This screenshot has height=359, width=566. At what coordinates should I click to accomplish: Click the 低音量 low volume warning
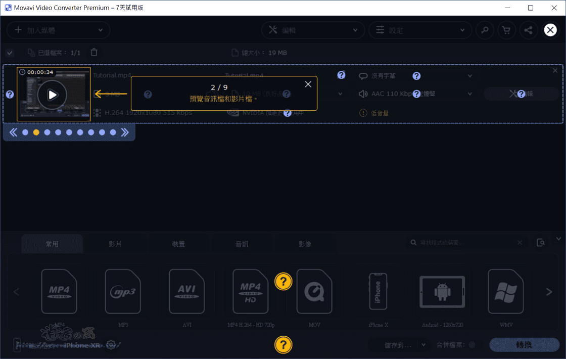tap(374, 113)
